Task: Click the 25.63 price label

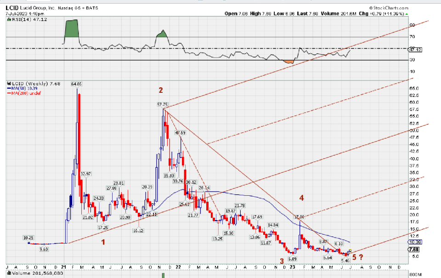Action: (185, 204)
